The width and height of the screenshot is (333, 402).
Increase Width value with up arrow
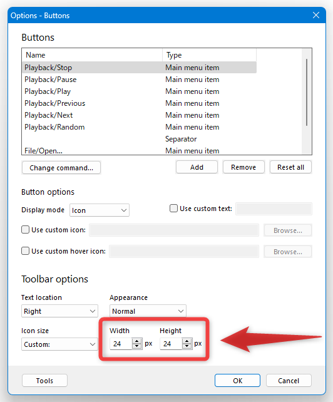point(137,341)
